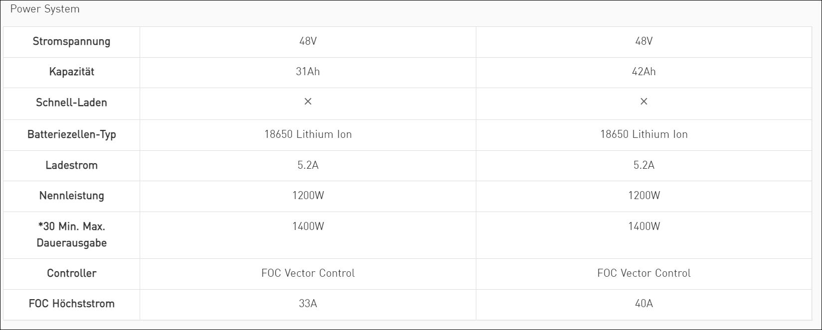The height and width of the screenshot is (330, 822).
Task: Click the left column 48V value
Action: pyautogui.click(x=308, y=41)
